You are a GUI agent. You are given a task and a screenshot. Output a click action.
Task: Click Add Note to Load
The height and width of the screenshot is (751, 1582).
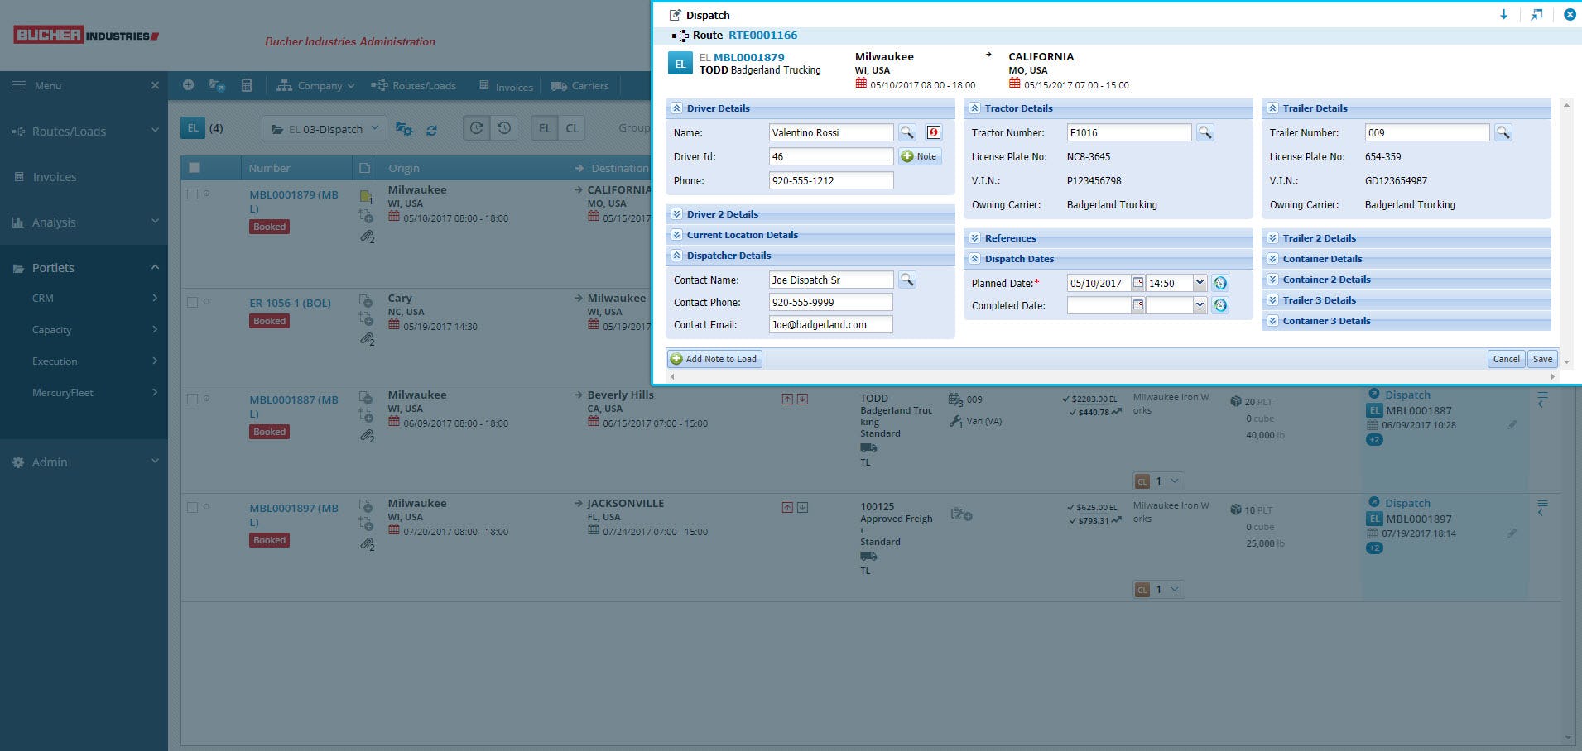pyautogui.click(x=714, y=358)
